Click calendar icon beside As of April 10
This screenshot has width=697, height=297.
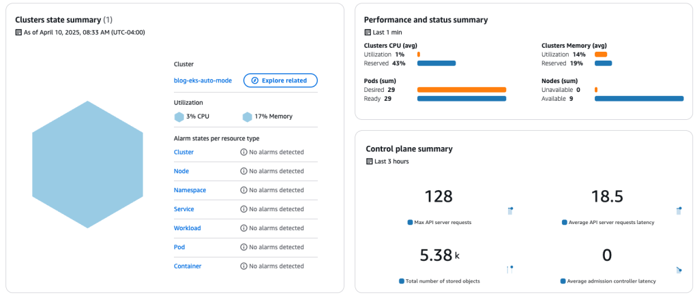[18, 32]
